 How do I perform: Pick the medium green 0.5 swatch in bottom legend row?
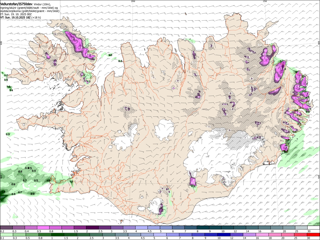click(32, 234)
